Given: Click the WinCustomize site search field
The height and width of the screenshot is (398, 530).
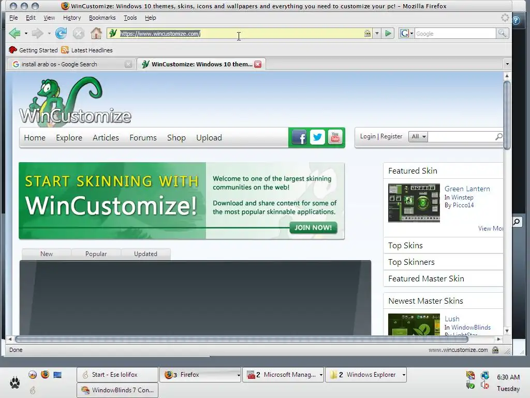Looking at the screenshot, I should 461,136.
